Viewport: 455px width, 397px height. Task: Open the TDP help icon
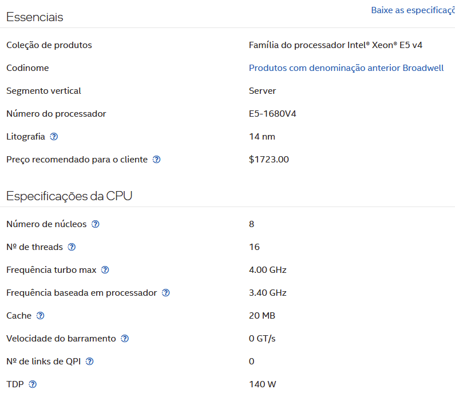coord(33,384)
